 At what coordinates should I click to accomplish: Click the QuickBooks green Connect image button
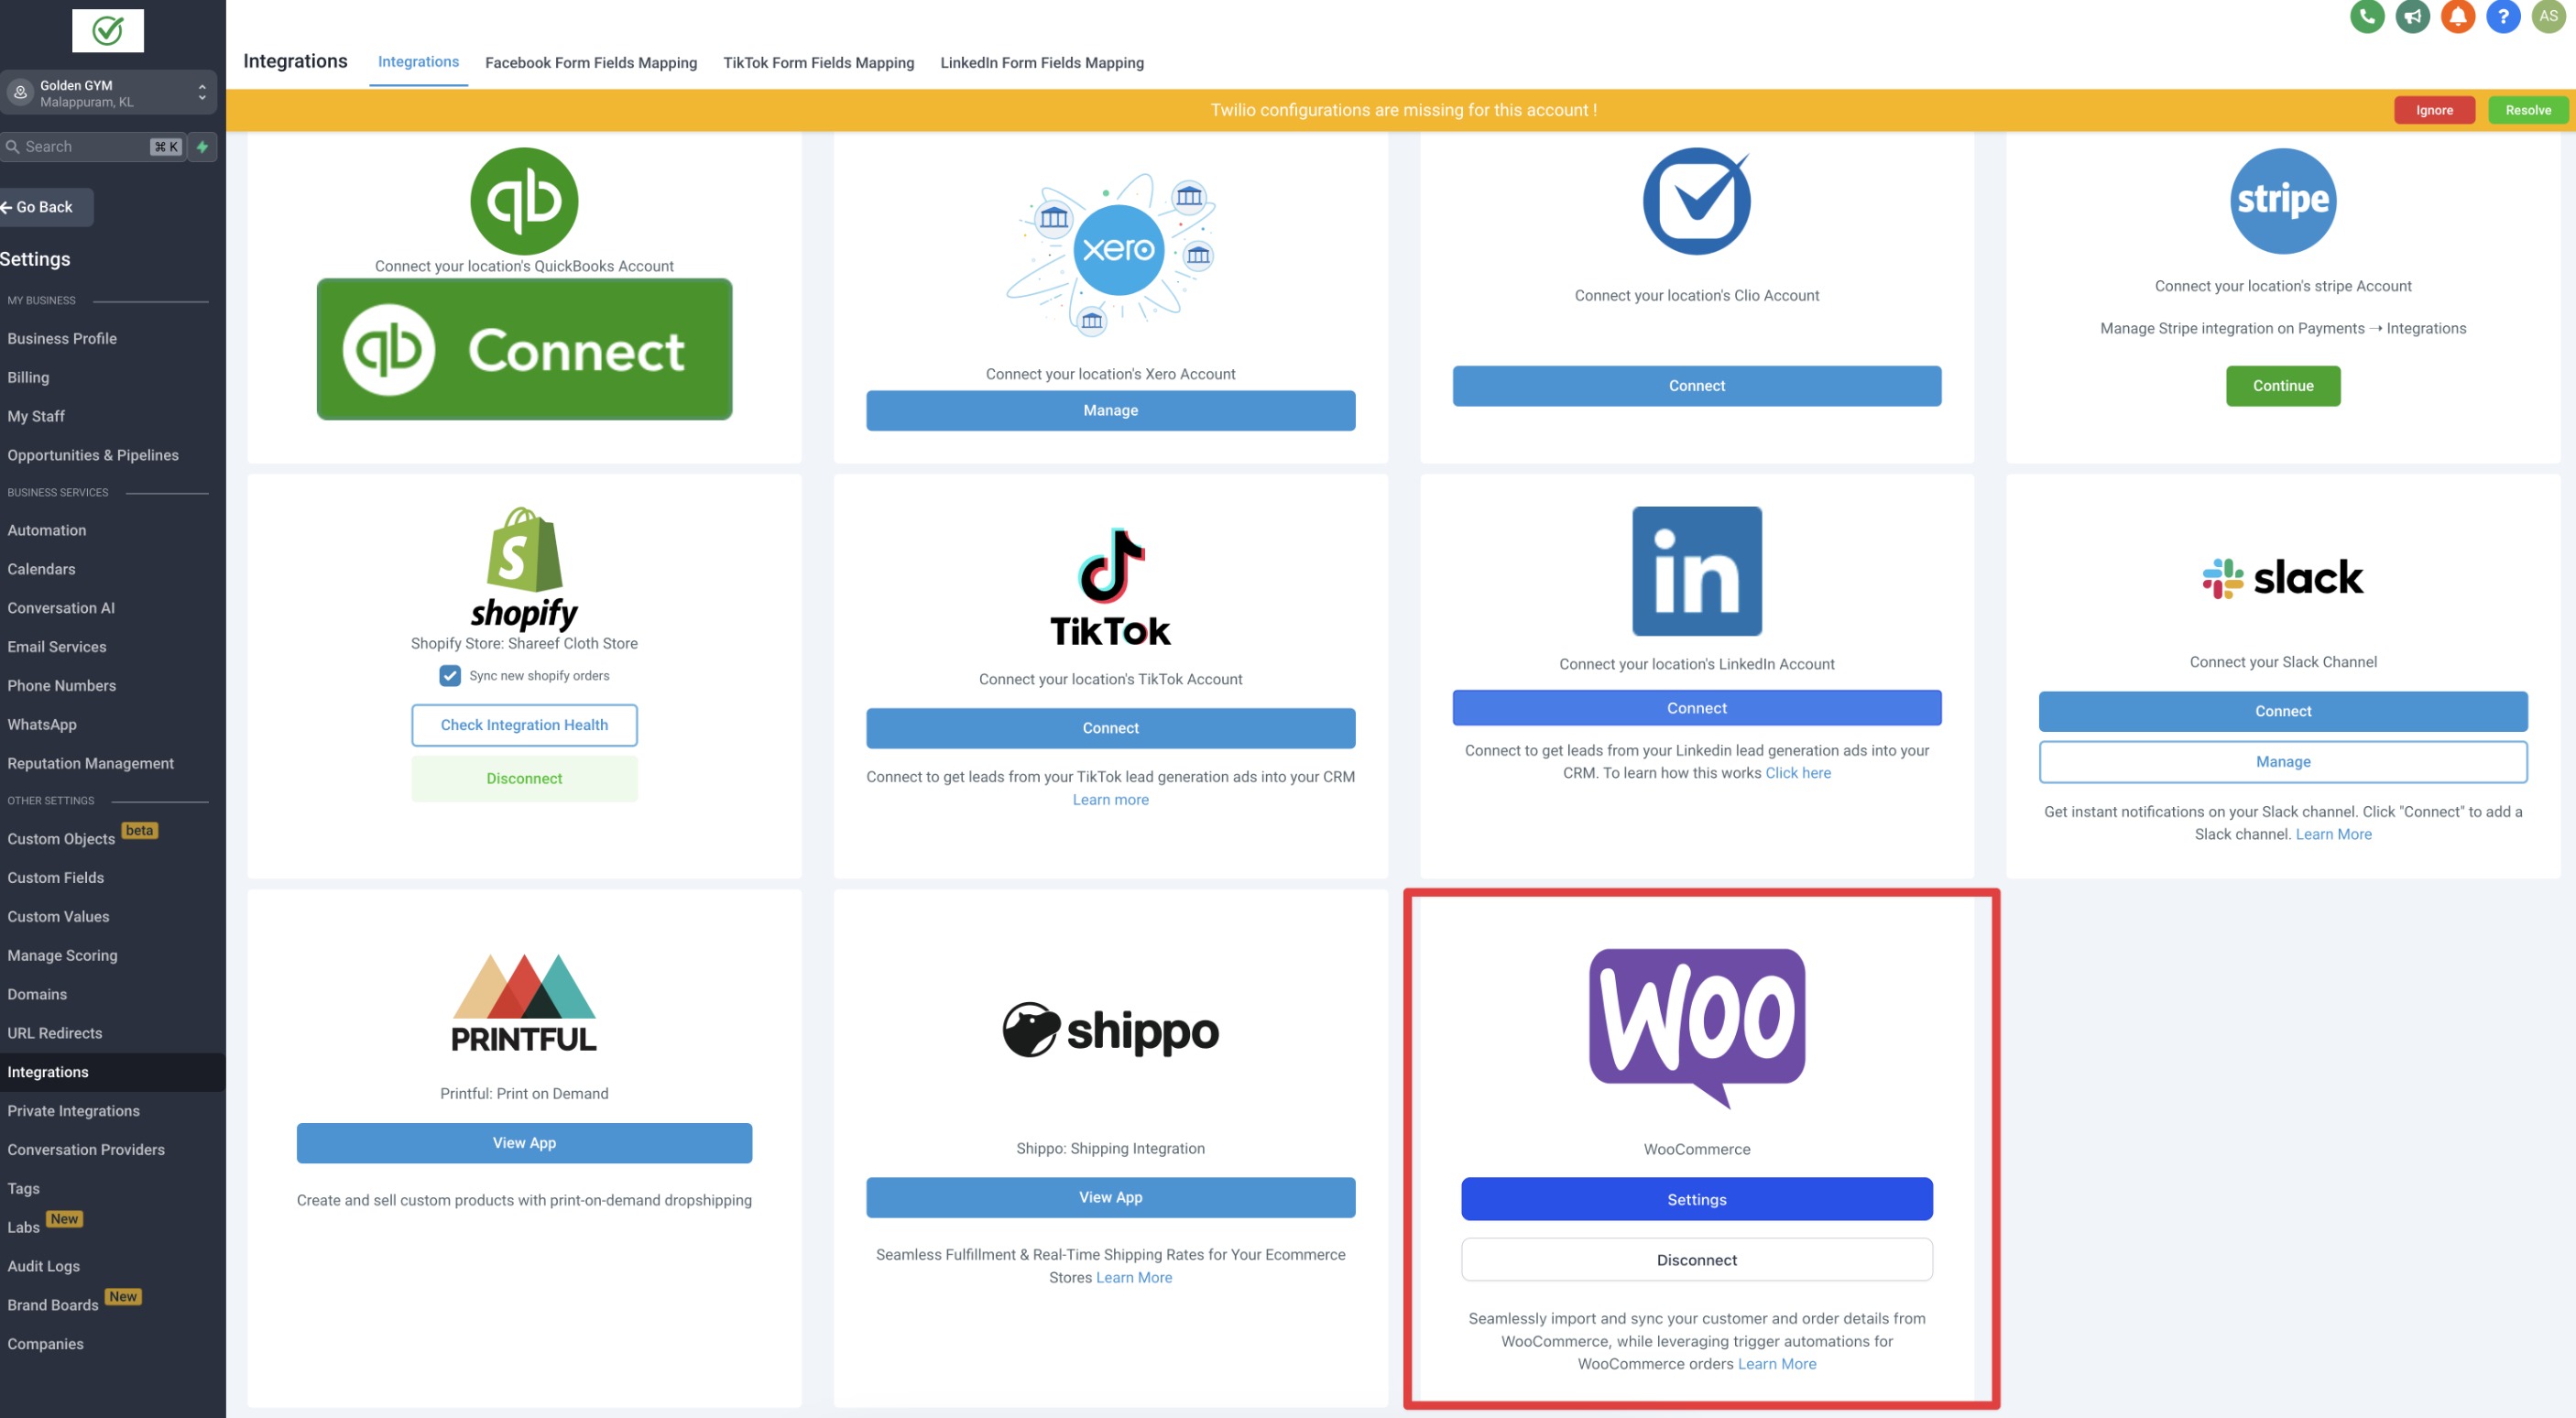pyautogui.click(x=524, y=349)
